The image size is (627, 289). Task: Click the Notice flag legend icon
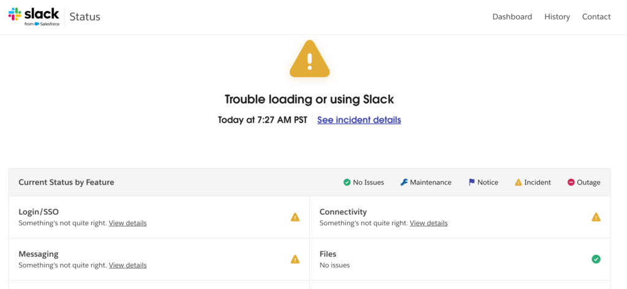point(471,182)
